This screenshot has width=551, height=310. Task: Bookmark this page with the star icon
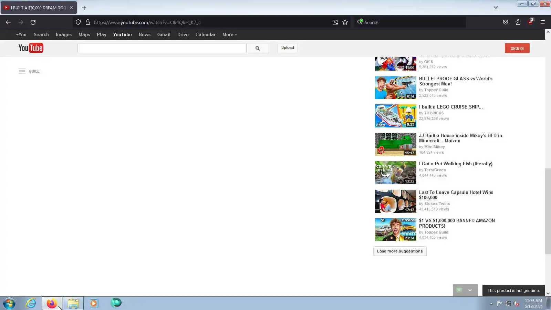tap(345, 22)
